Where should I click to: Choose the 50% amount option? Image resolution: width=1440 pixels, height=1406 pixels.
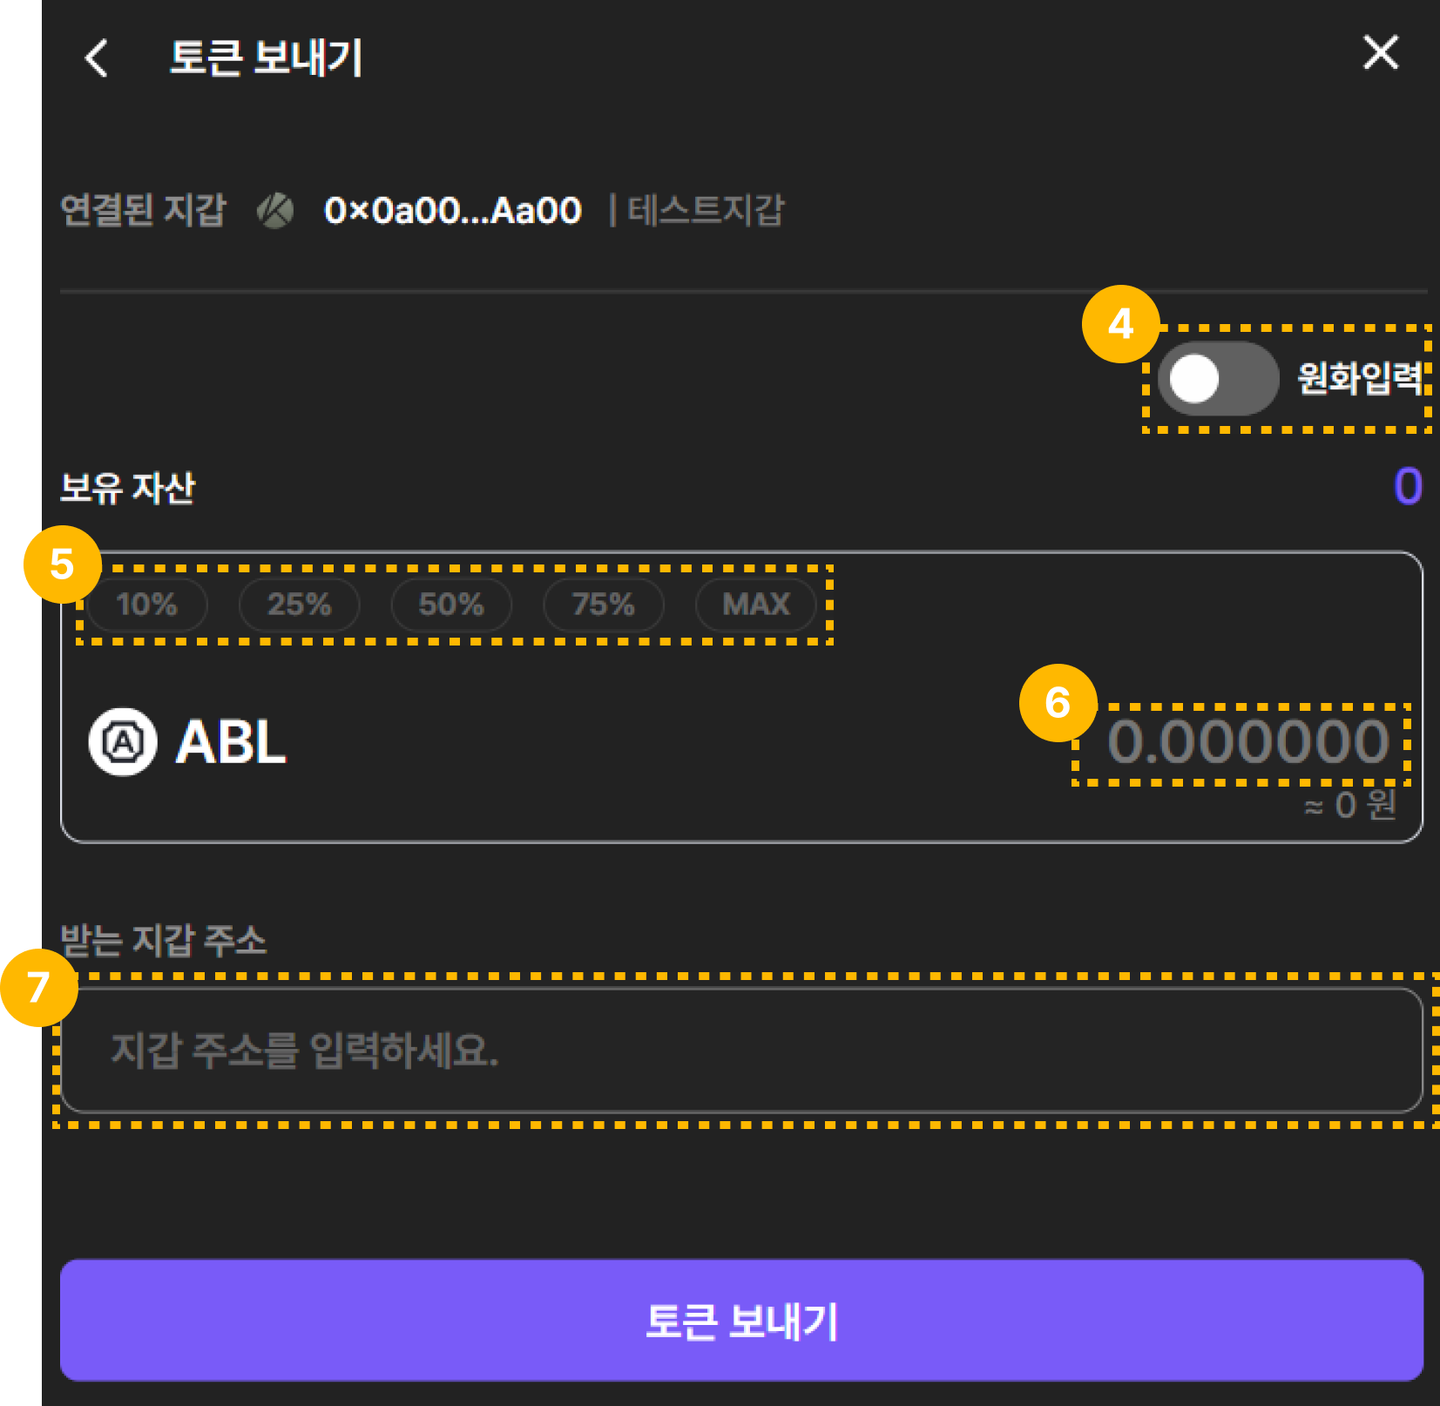click(x=451, y=605)
